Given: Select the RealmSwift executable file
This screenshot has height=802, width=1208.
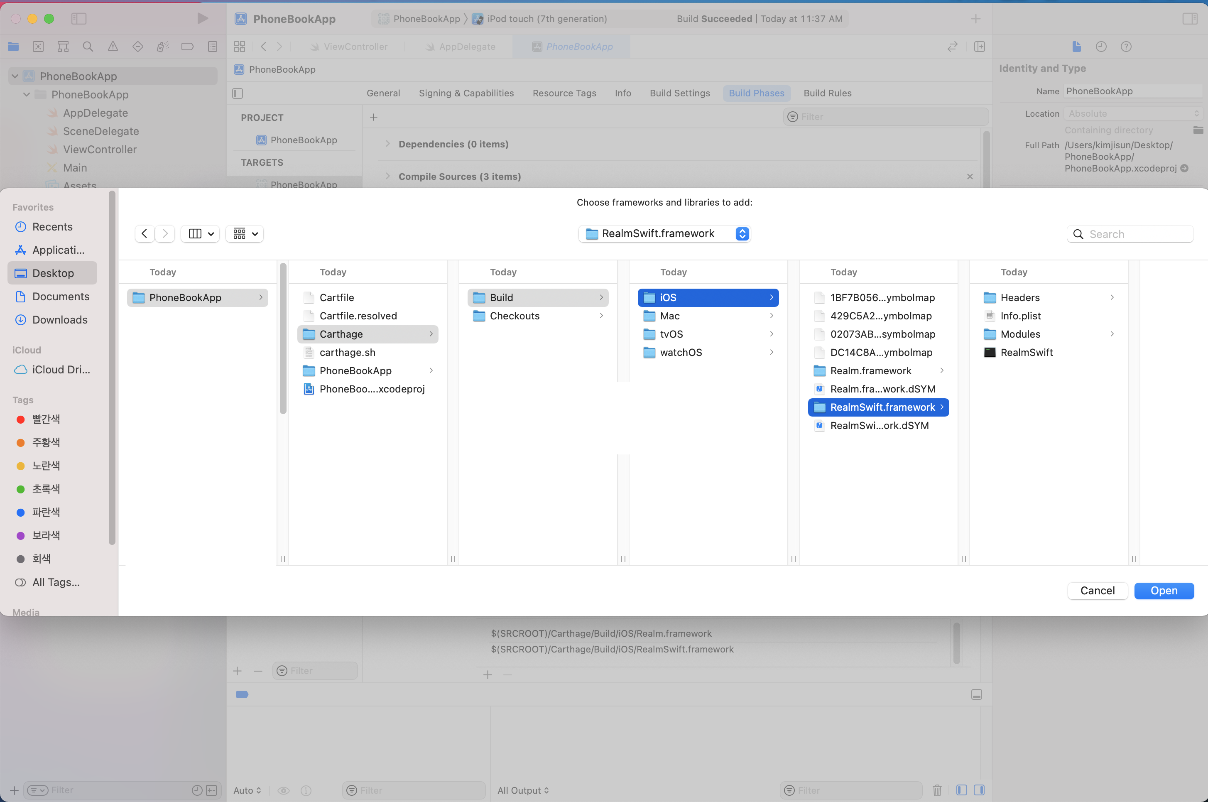Looking at the screenshot, I should (x=1049, y=353).
